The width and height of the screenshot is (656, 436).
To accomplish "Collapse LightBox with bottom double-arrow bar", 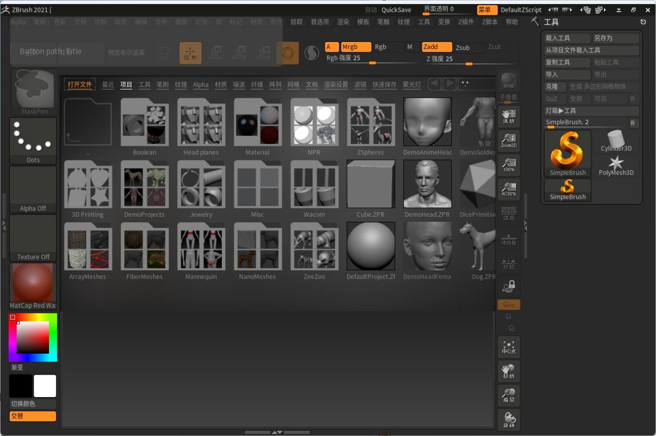I will tap(278, 432).
